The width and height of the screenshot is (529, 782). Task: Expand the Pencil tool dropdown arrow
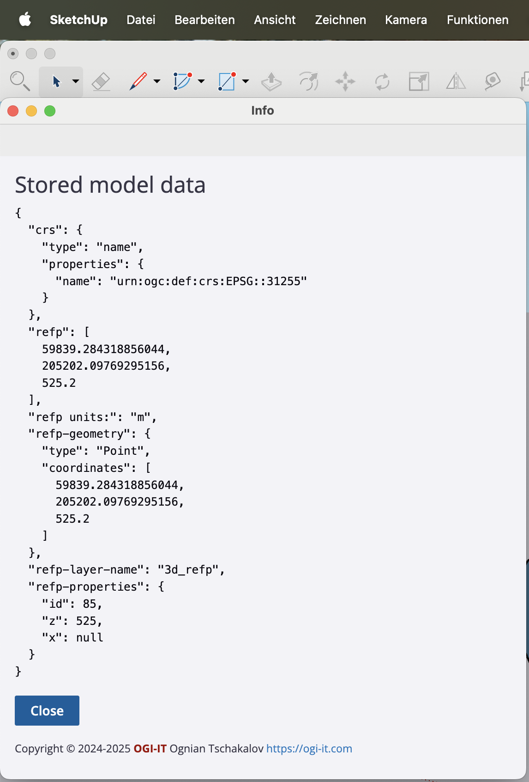157,81
